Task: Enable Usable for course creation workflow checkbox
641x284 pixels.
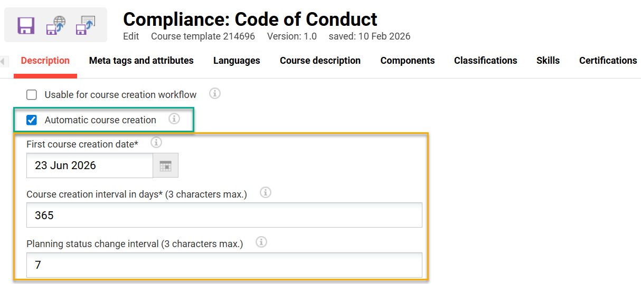Action: click(x=32, y=95)
